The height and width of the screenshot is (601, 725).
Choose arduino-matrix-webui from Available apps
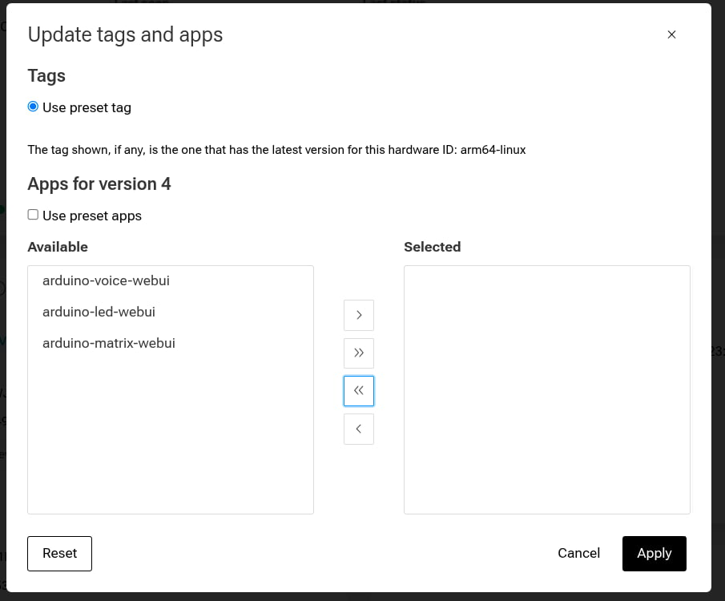[108, 343]
